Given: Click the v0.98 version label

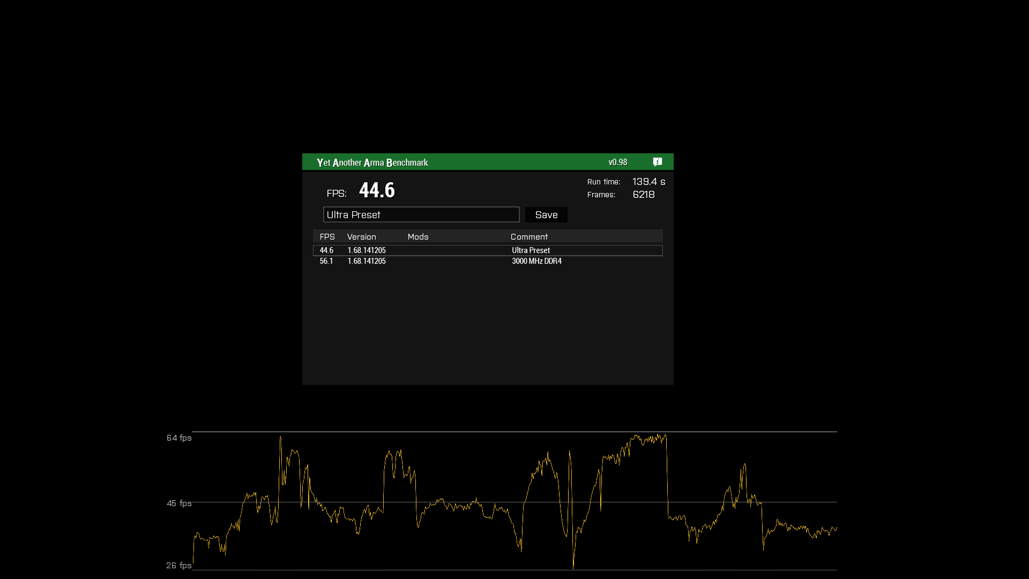Looking at the screenshot, I should [x=617, y=162].
